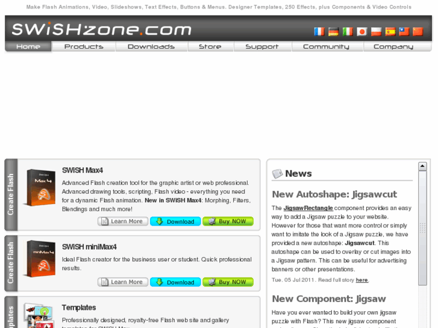Open the Community menu
The image size is (438, 328).
click(x=327, y=46)
